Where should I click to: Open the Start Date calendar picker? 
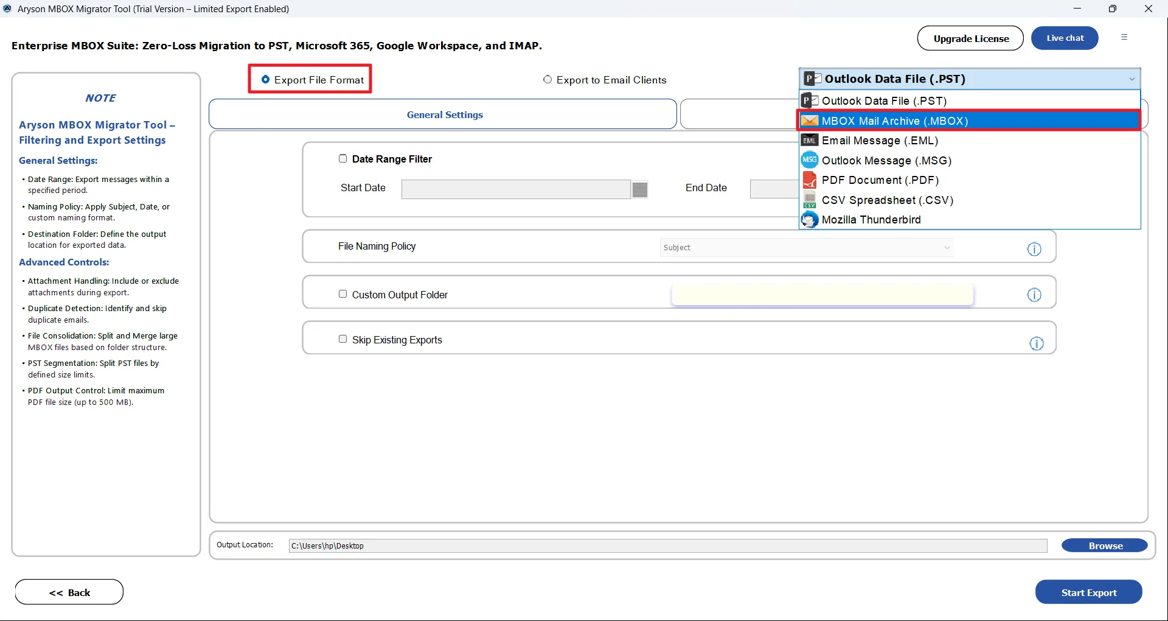click(x=640, y=189)
